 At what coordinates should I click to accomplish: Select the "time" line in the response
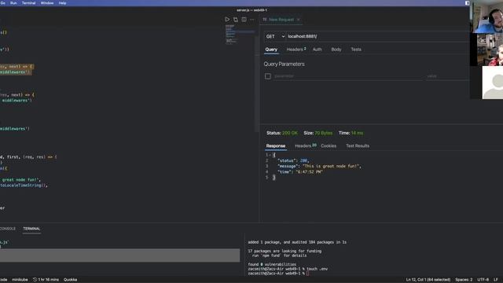300,172
